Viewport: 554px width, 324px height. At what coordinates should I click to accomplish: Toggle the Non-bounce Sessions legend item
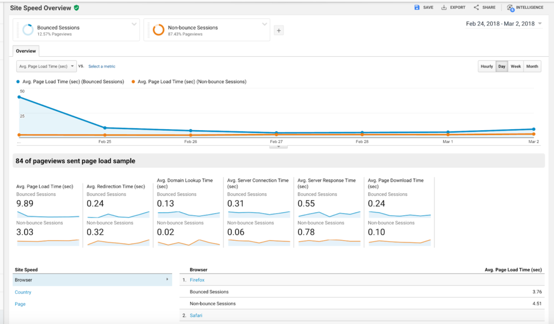pyautogui.click(x=188, y=82)
